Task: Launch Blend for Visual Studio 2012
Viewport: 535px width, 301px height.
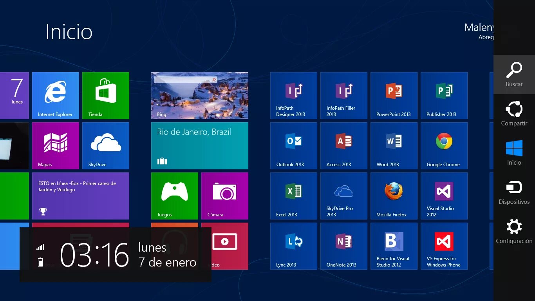Action: (x=394, y=246)
